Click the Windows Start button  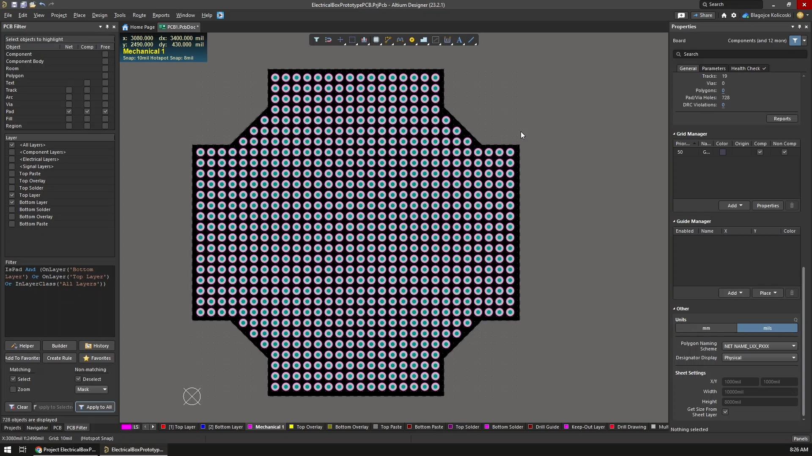coord(7,450)
